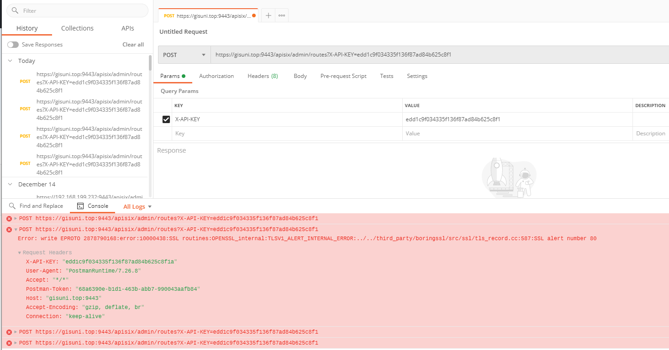The image size is (669, 350).
Task: Click the orange POST badge on the top history entry
Action: click(x=25, y=82)
